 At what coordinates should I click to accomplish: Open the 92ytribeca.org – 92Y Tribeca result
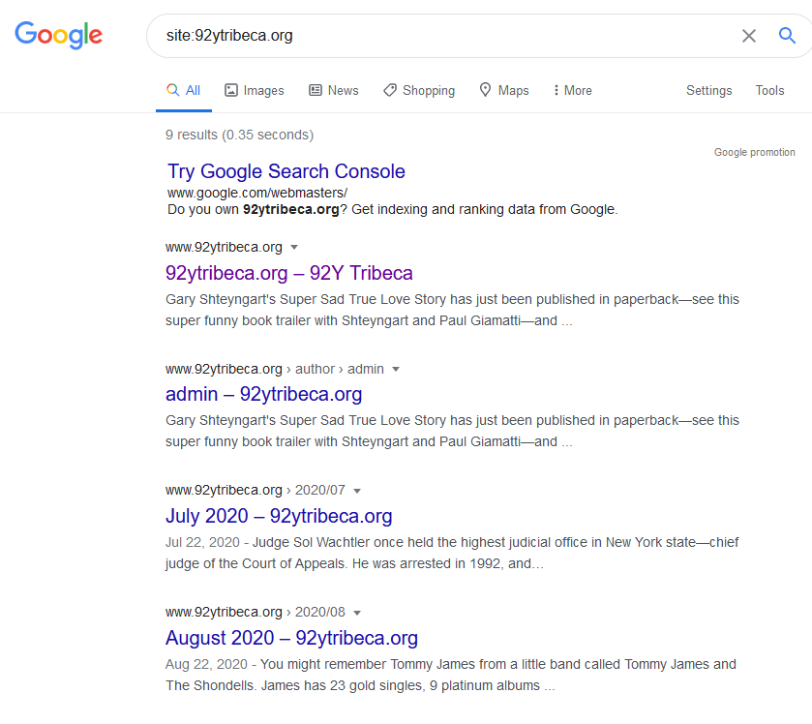(x=289, y=273)
